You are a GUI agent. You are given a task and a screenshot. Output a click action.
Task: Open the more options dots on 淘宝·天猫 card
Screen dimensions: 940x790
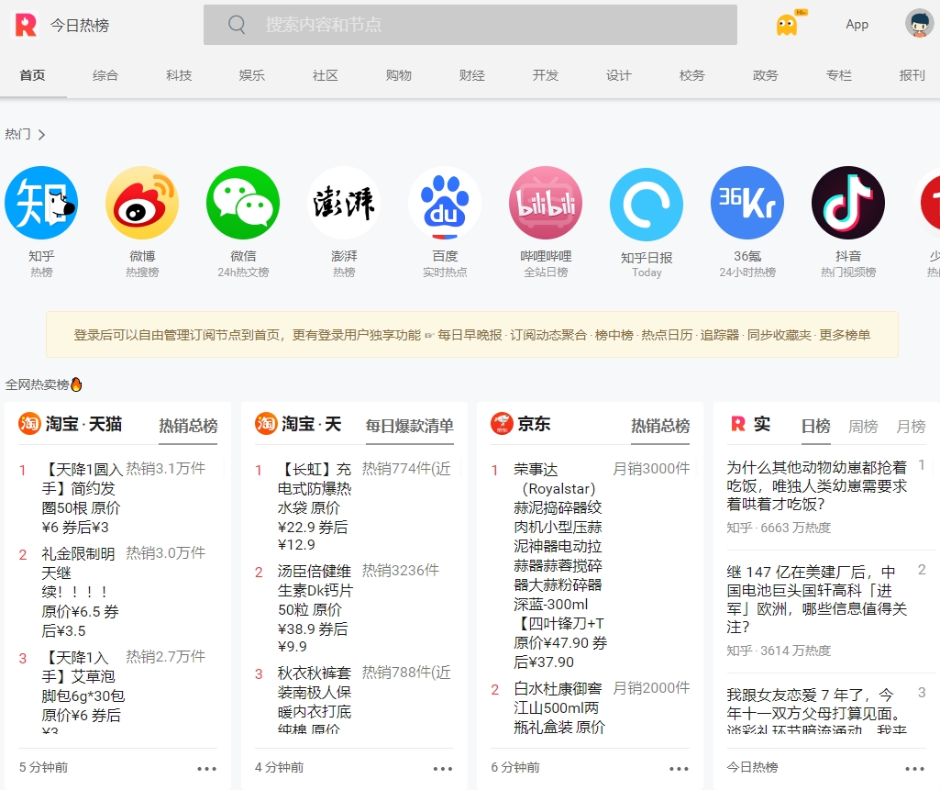point(207,769)
